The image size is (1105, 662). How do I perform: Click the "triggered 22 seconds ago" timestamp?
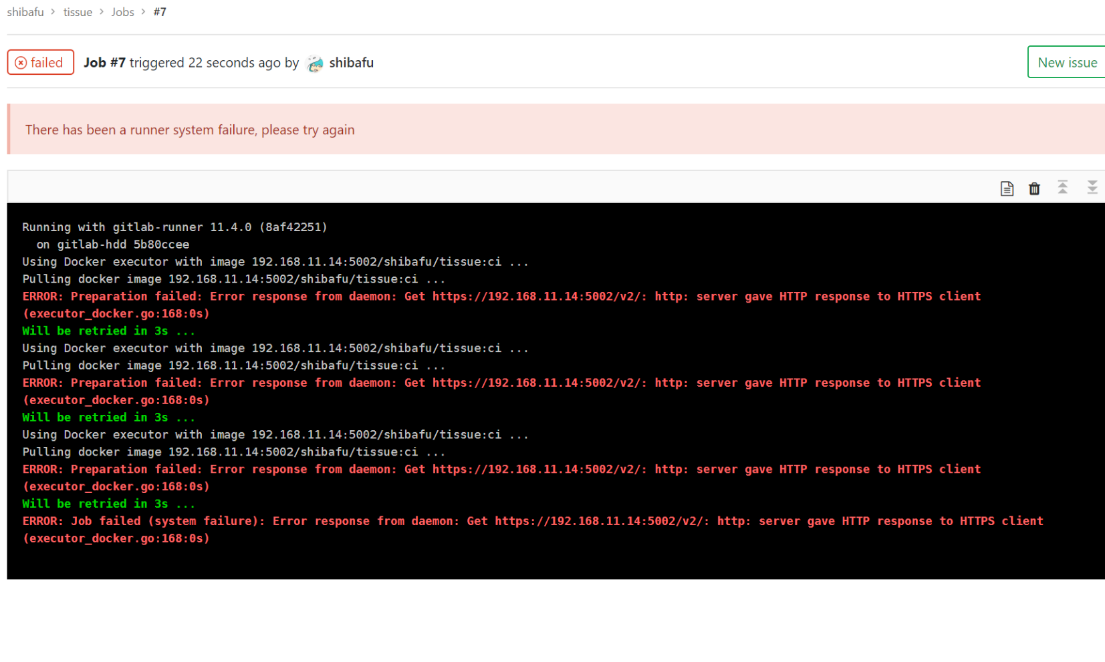(x=205, y=63)
